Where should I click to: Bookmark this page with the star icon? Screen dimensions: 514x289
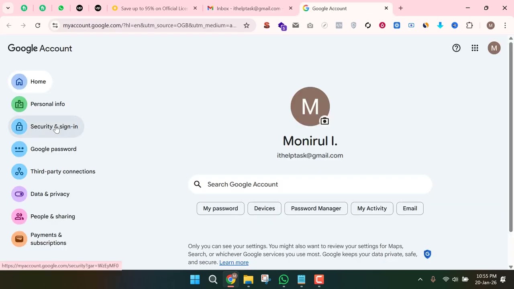click(247, 25)
